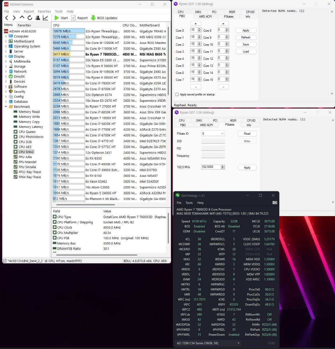This screenshot has width=335, height=349.
Task: Expand the Database tree node
Action: (6, 102)
